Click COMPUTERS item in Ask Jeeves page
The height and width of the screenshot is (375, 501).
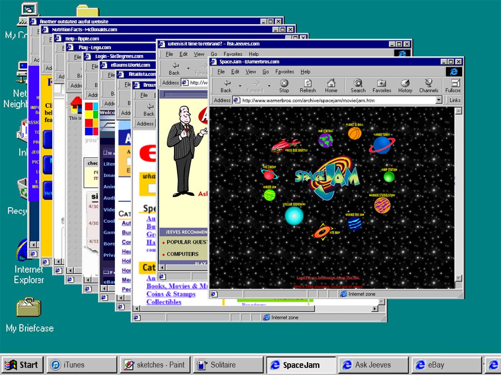coord(182,254)
